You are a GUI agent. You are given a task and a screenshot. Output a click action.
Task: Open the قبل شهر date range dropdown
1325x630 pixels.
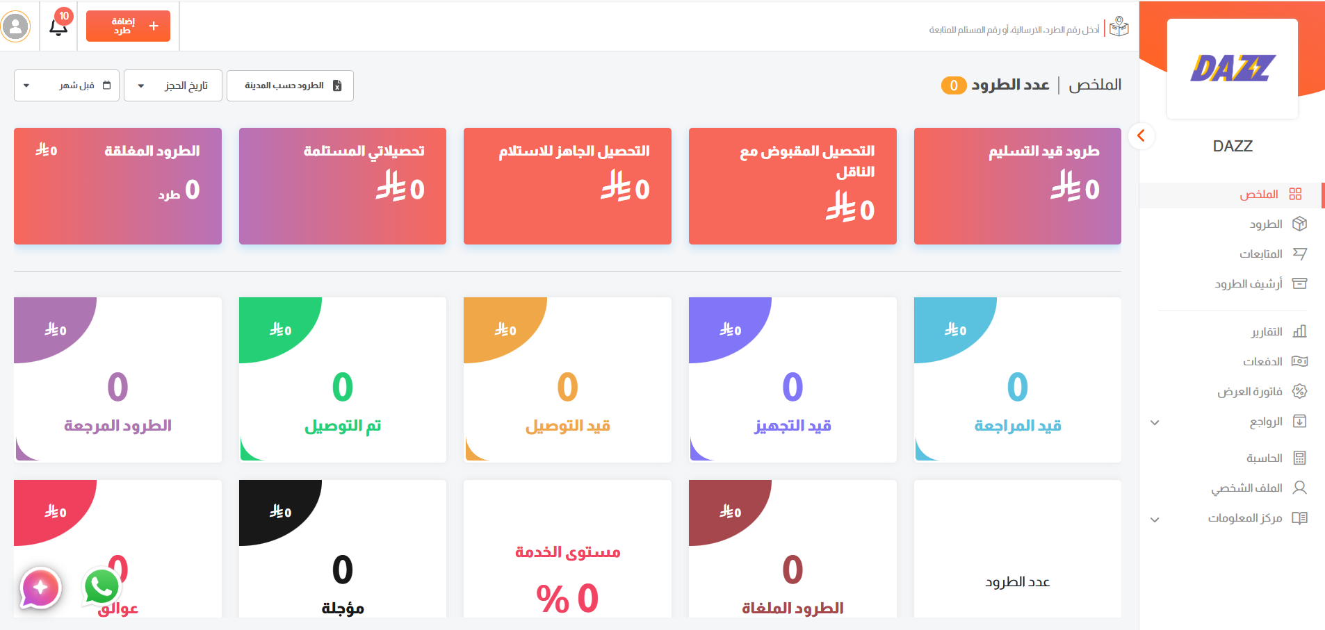(67, 85)
